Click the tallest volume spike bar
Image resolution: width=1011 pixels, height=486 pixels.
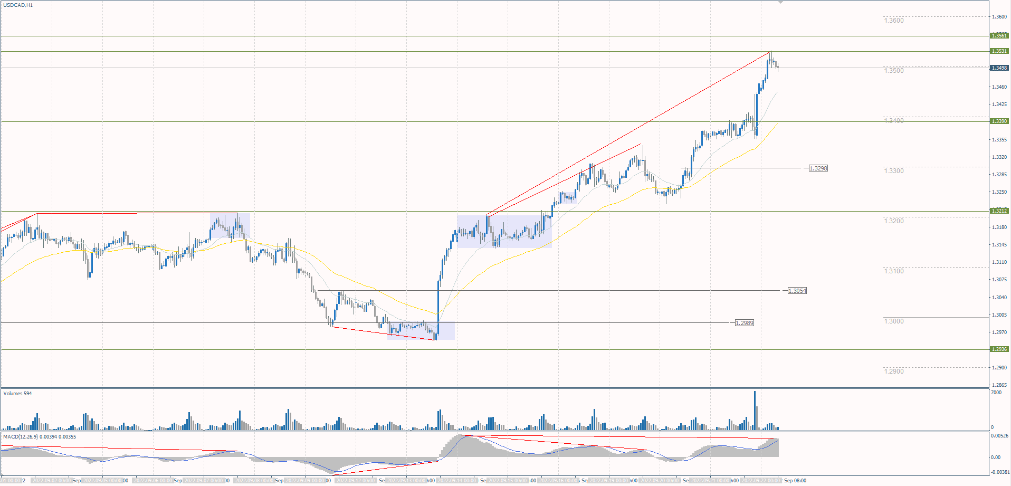(x=755, y=410)
